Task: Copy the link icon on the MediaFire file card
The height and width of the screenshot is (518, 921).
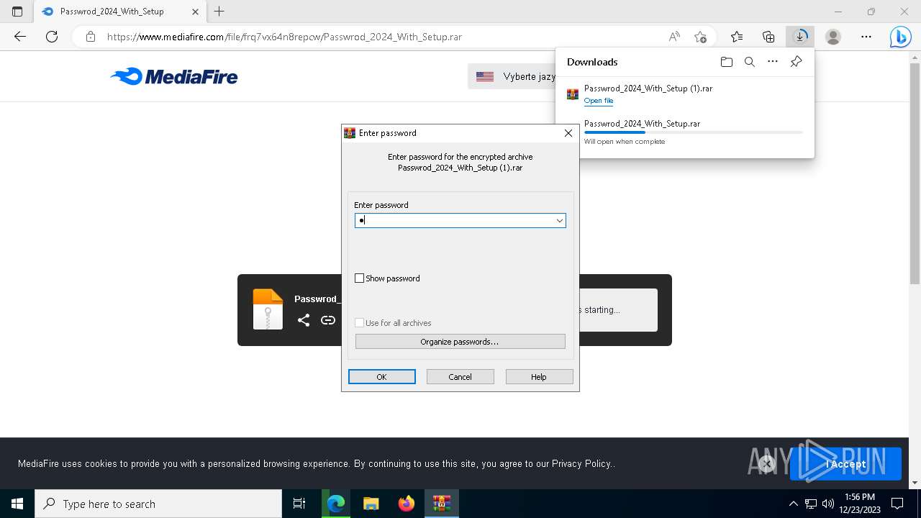Action: coord(328,320)
